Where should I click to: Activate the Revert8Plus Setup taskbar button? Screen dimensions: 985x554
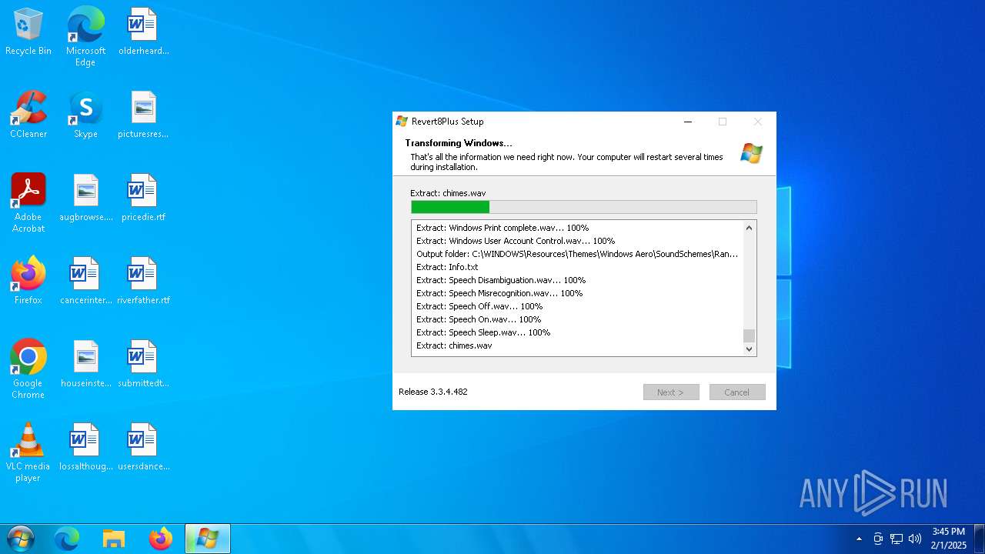pos(208,539)
